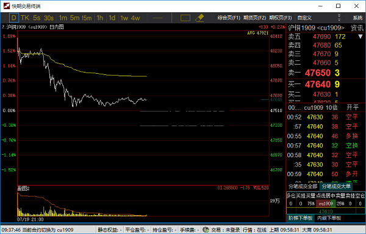Choose the 4w period

(135, 18)
